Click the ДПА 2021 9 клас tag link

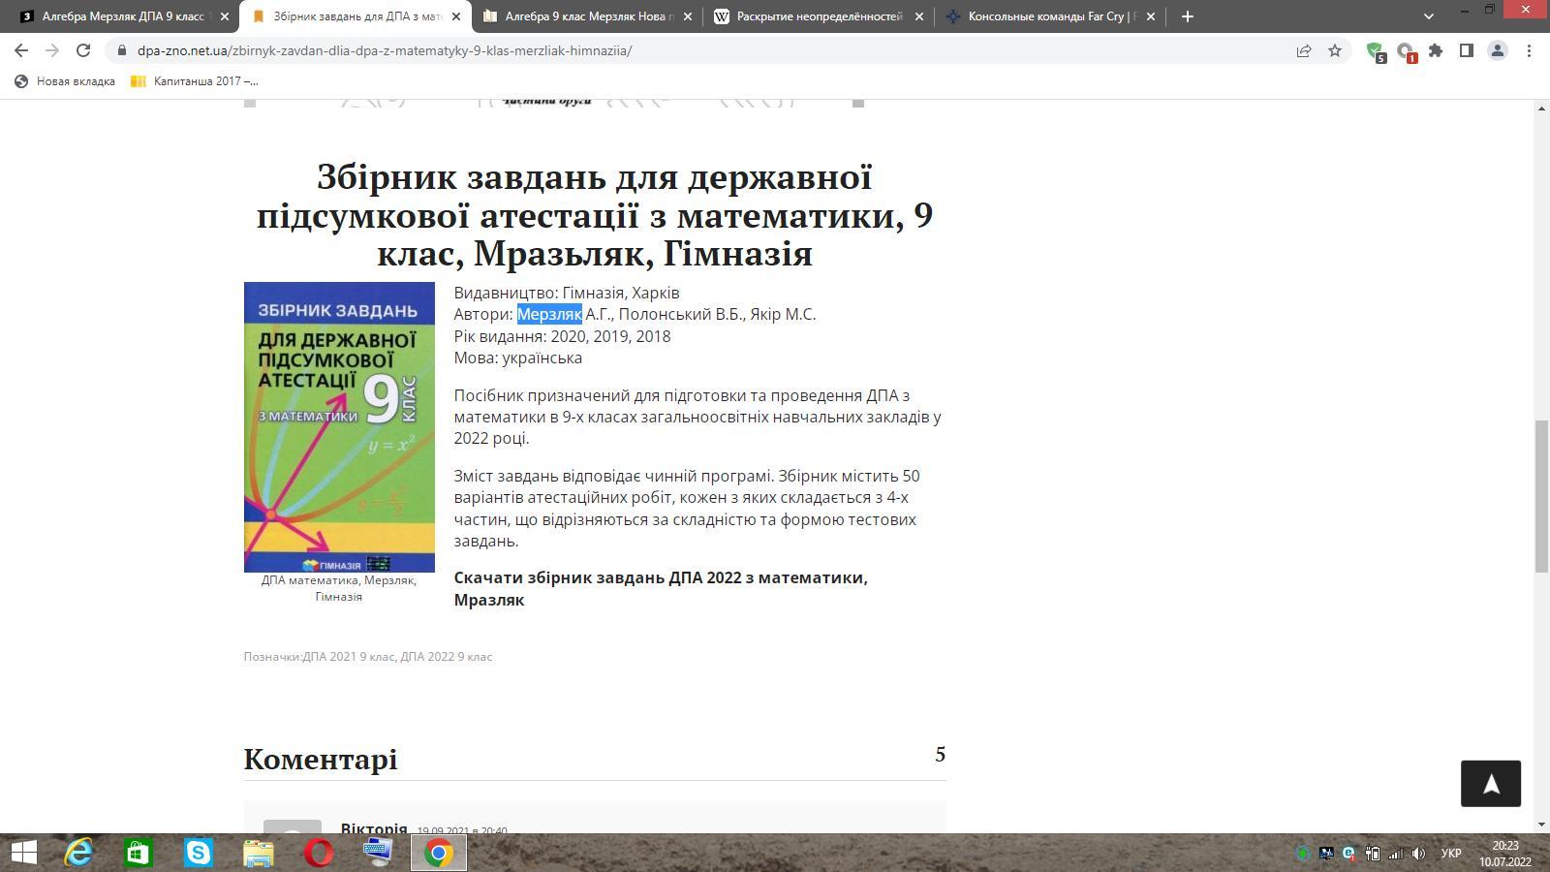[x=348, y=657]
